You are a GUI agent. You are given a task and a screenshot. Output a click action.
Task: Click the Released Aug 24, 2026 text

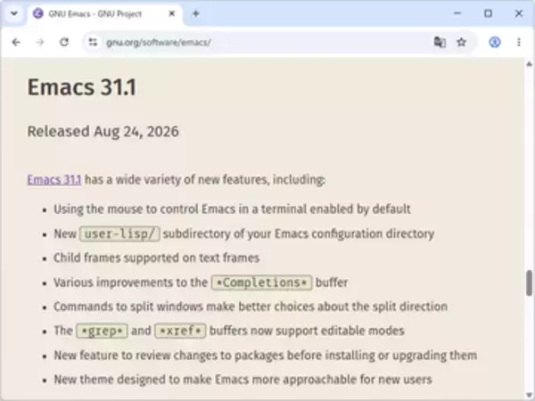coord(103,132)
